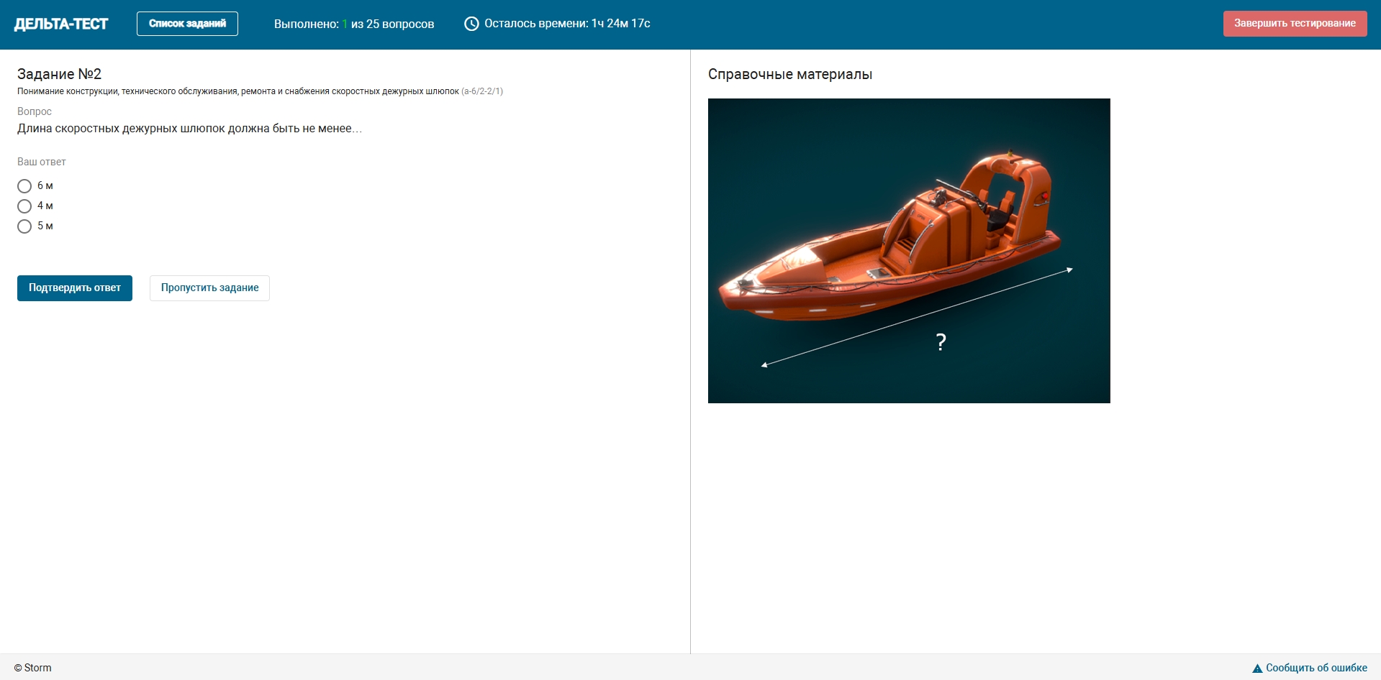1381x680 pixels.
Task: Click the Выполнено progress counter
Action: 353,24
